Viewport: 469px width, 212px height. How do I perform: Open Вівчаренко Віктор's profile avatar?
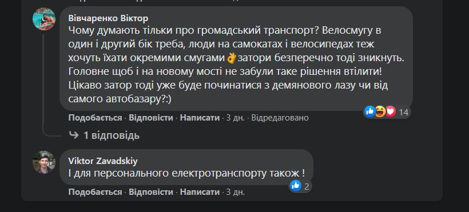tap(44, 19)
